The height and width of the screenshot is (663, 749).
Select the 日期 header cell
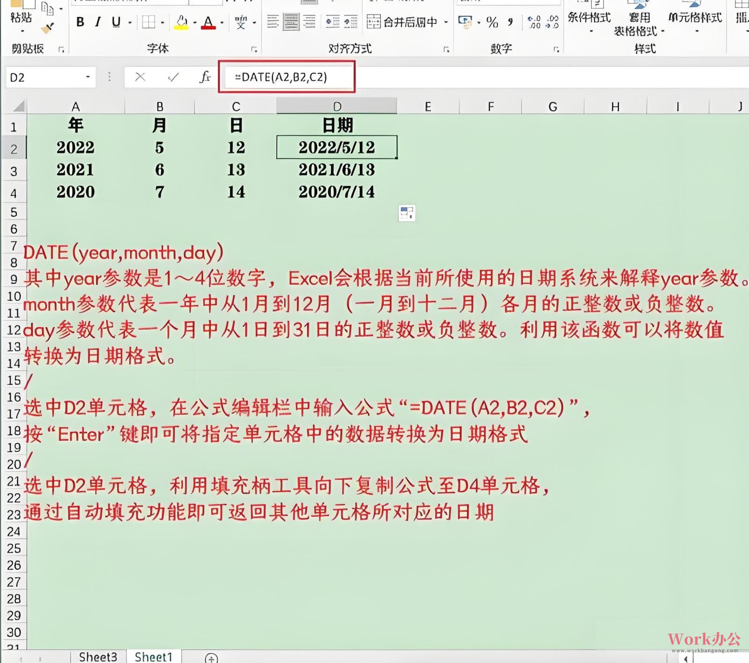point(337,125)
